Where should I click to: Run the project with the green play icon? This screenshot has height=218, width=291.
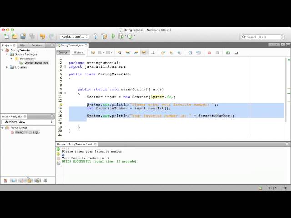coord(113,36)
